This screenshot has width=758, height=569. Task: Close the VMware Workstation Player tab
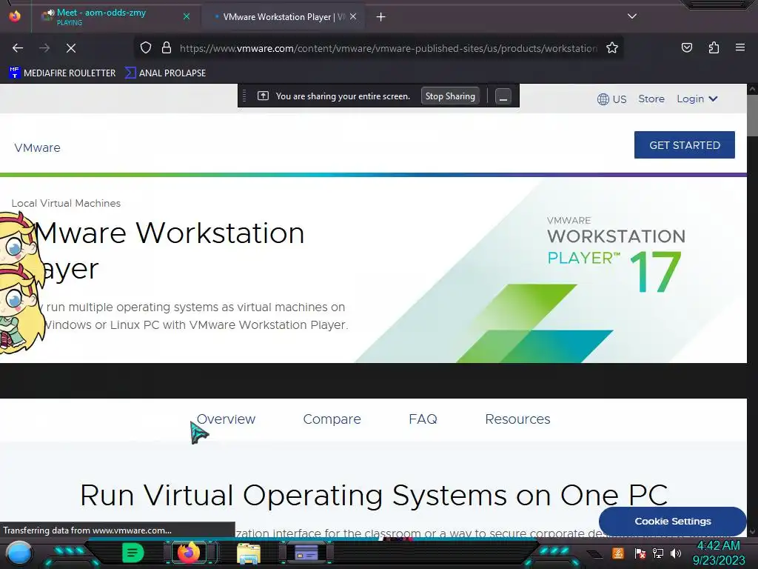point(353,17)
